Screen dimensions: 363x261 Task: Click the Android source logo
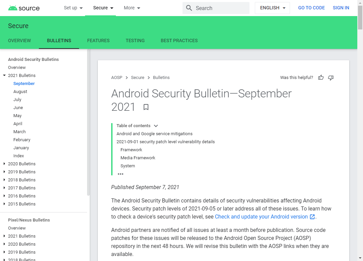23,8
